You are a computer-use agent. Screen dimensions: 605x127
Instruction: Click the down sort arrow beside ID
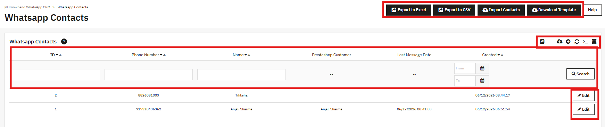(x=57, y=55)
